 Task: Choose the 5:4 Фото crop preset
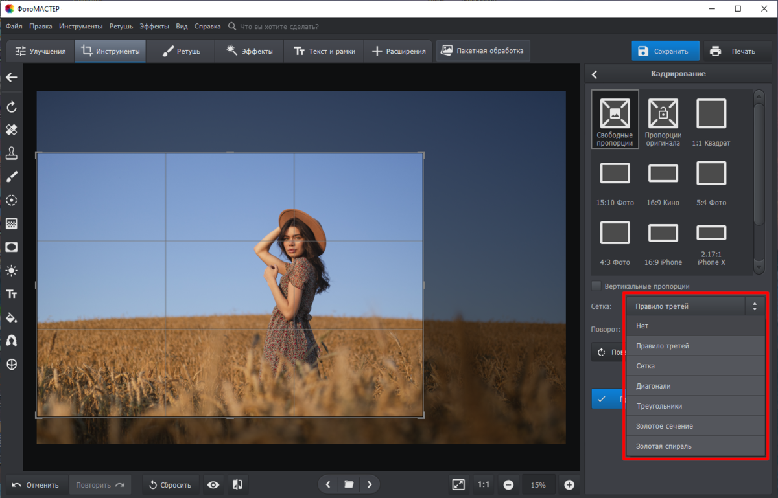(711, 183)
